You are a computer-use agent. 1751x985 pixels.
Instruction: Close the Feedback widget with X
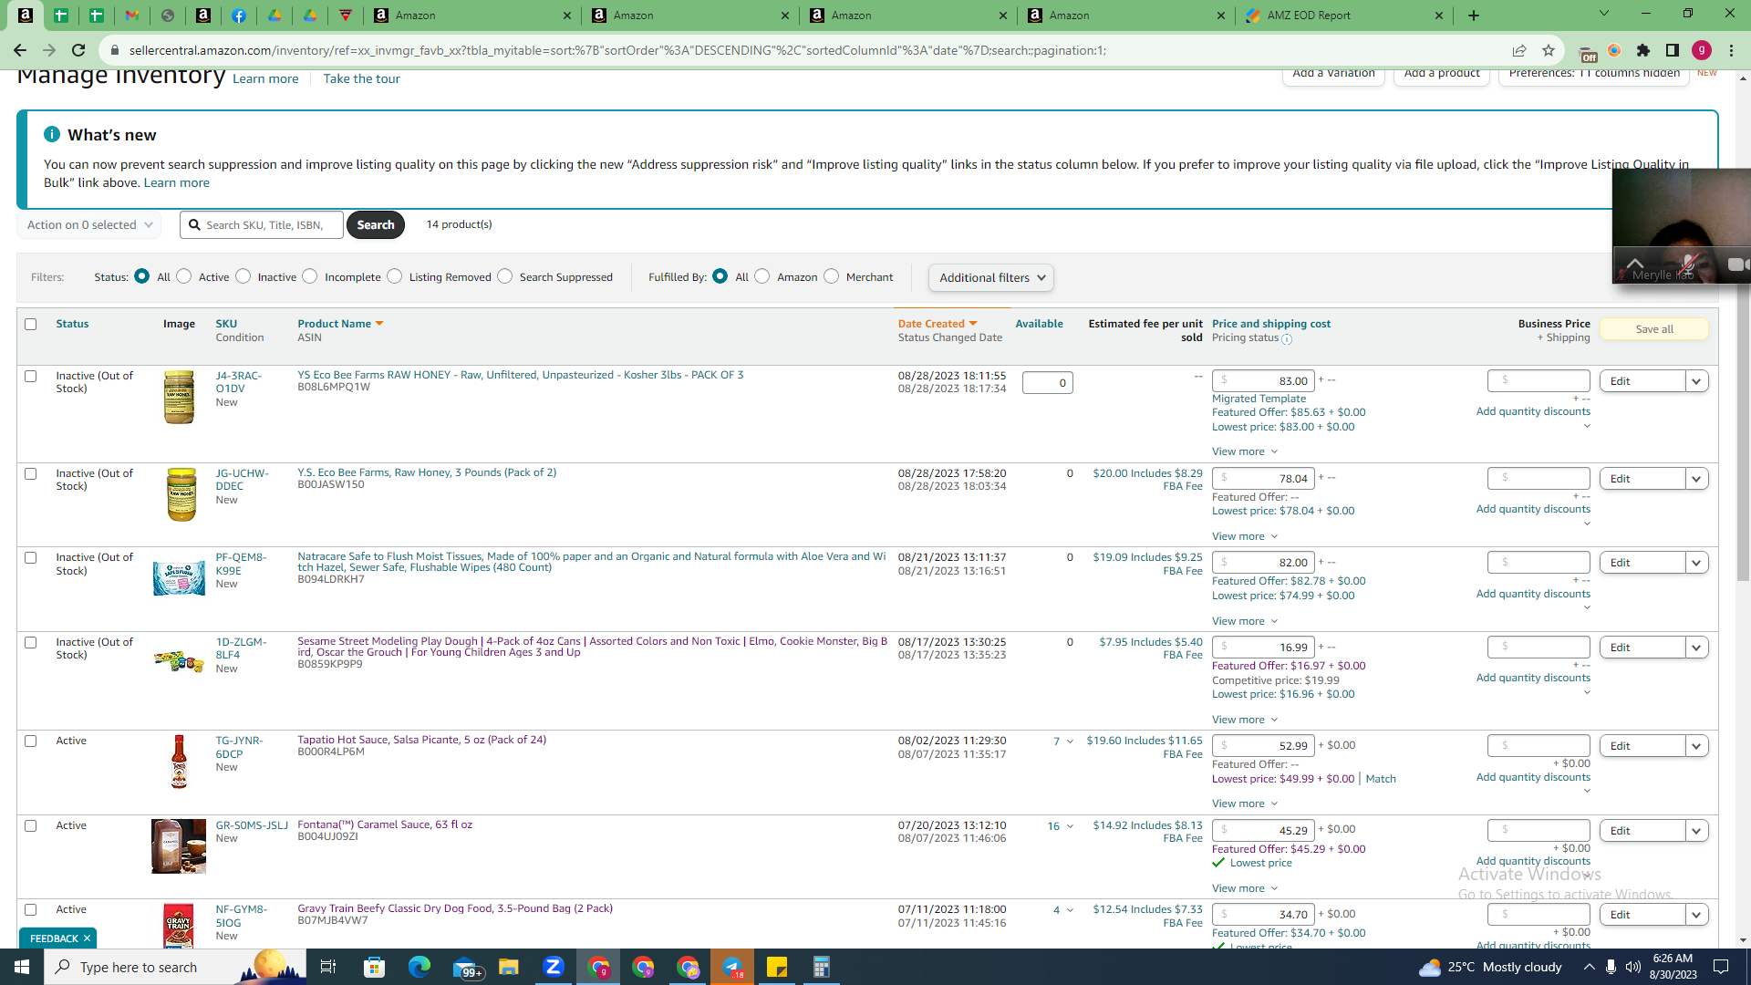pos(87,938)
